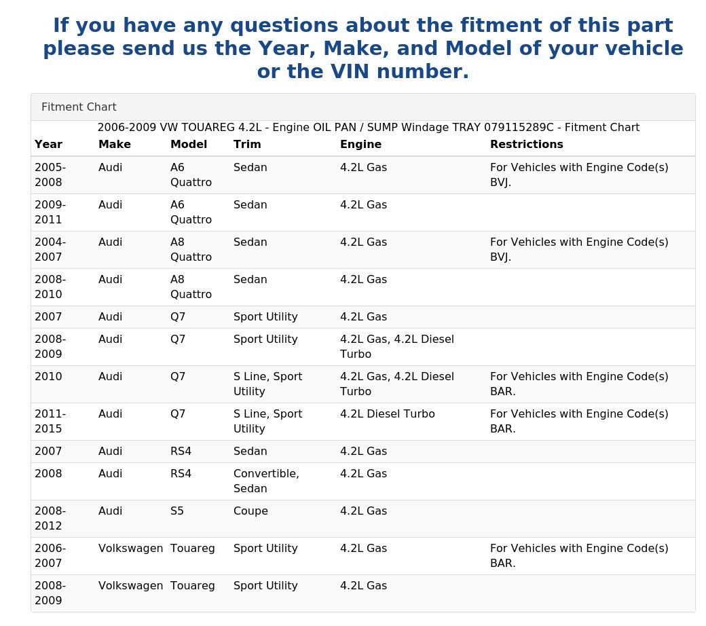706x626 pixels.
Task: Click '4.2L Gas, 4.2L Diesel Turbo' in 2010 row
Action: click(x=396, y=384)
